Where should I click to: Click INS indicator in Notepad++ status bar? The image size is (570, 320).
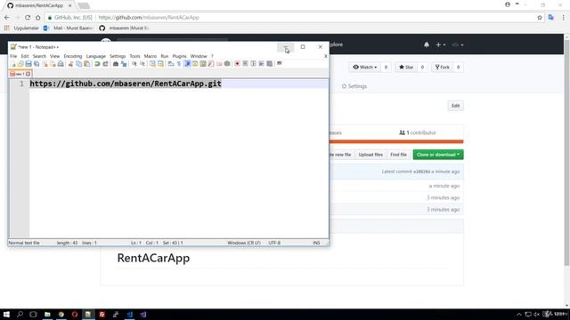(316, 243)
